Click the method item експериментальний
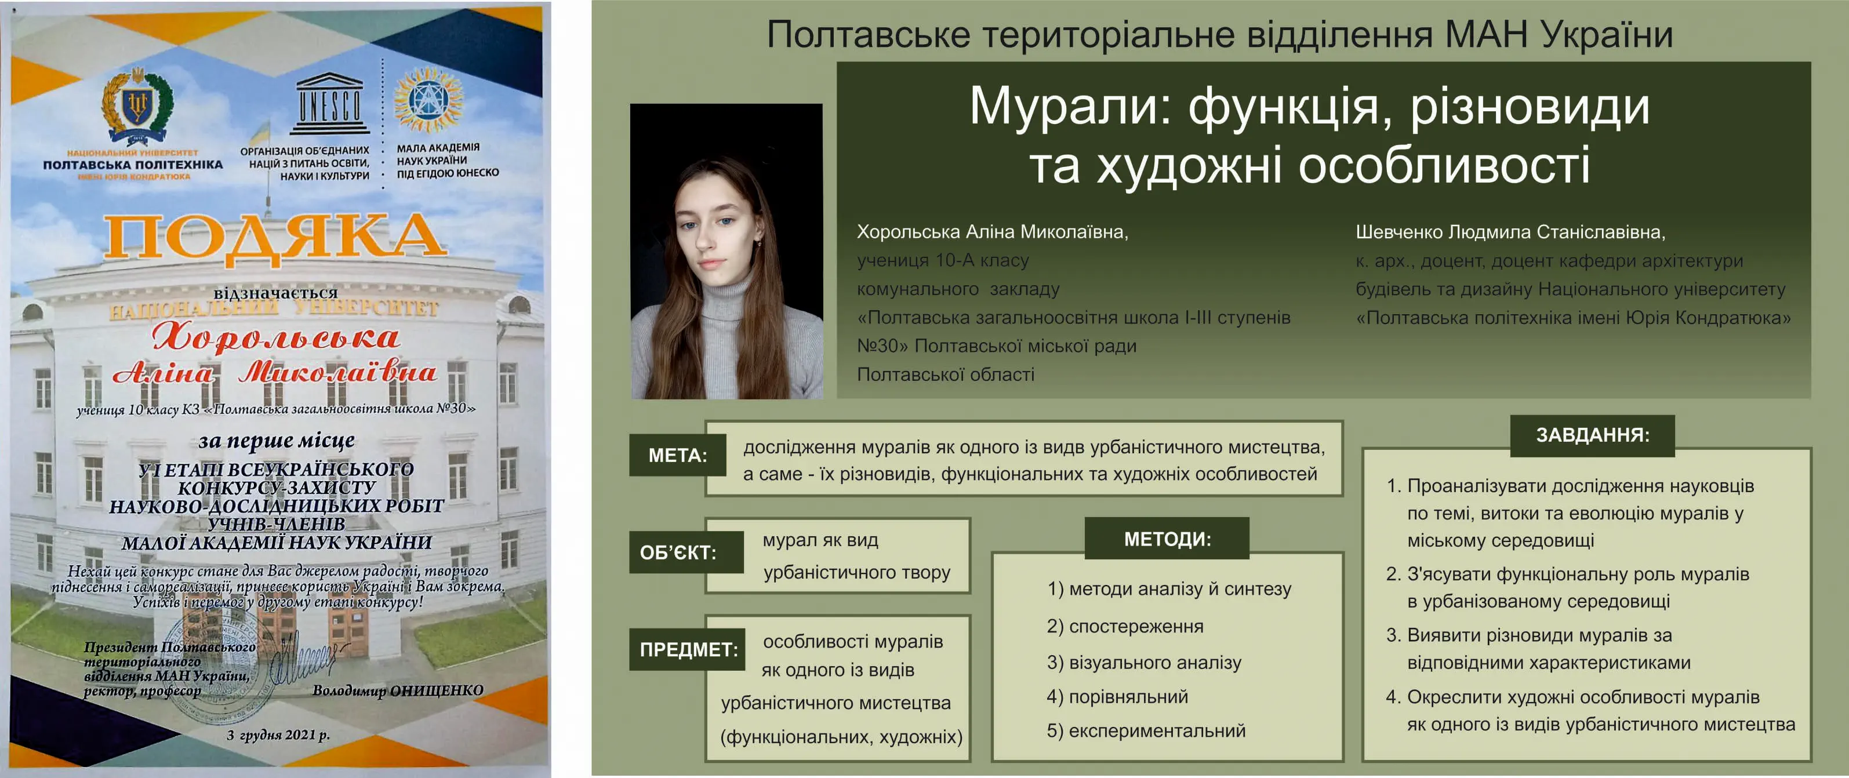 click(1146, 730)
